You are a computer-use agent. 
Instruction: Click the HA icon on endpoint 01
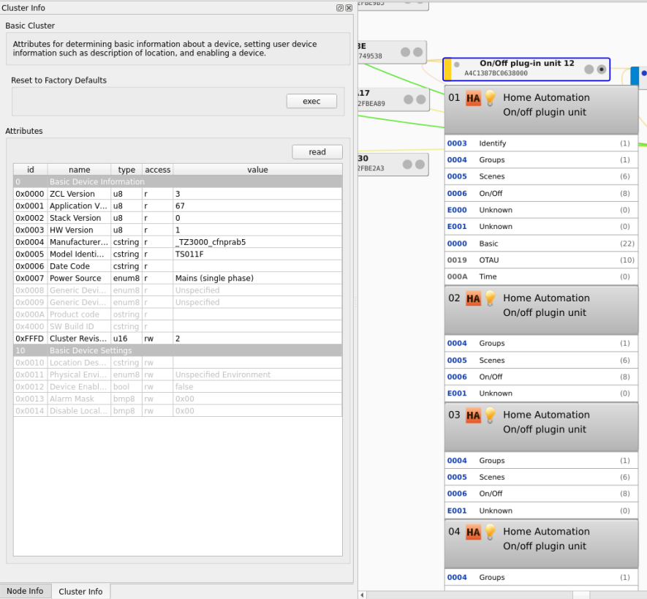(473, 99)
